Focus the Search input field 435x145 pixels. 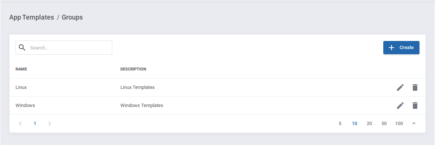64,48
